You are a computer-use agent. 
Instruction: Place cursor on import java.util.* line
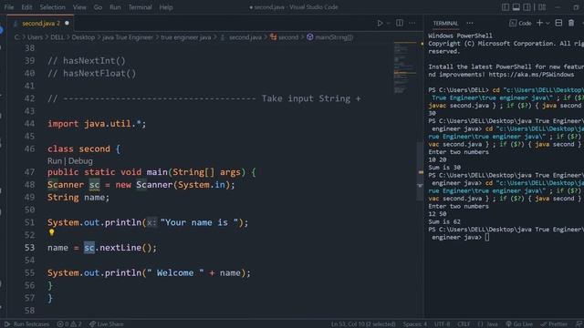coord(97,124)
